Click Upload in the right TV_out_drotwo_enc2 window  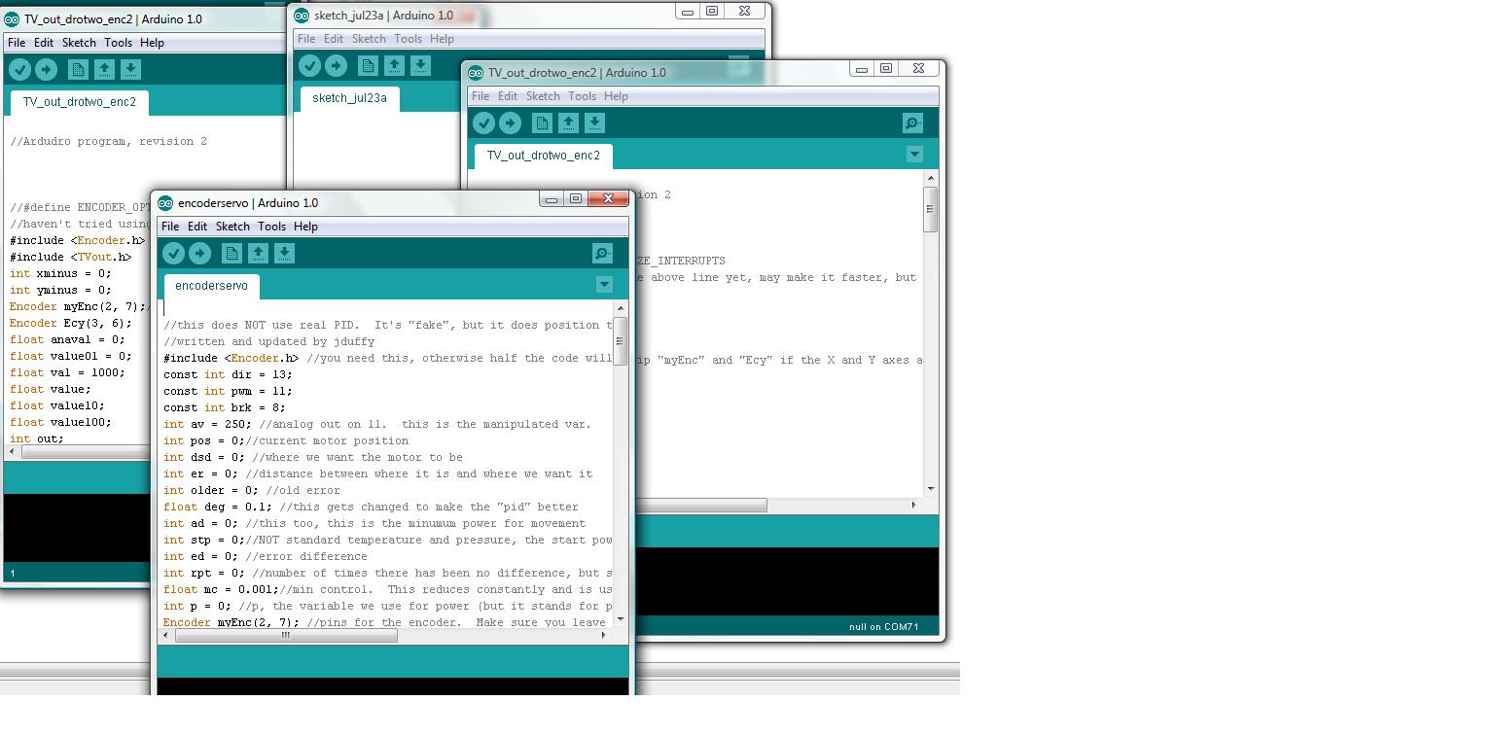pos(510,123)
